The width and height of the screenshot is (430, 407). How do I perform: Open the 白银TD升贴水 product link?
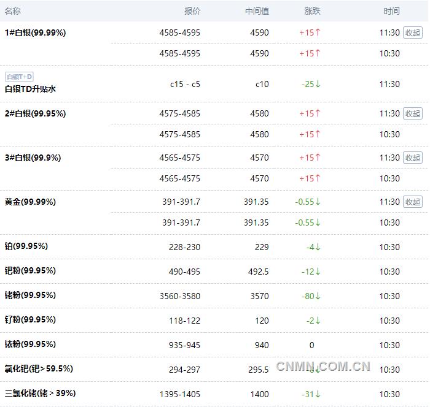click(x=30, y=89)
